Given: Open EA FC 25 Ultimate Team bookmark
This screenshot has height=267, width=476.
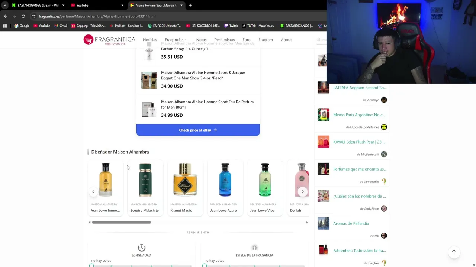Looking at the screenshot, I should pos(164,26).
